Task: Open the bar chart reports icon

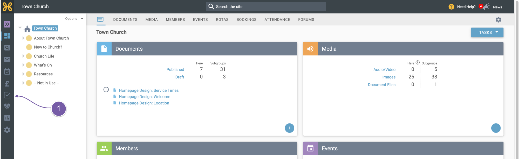Action: pos(7,118)
